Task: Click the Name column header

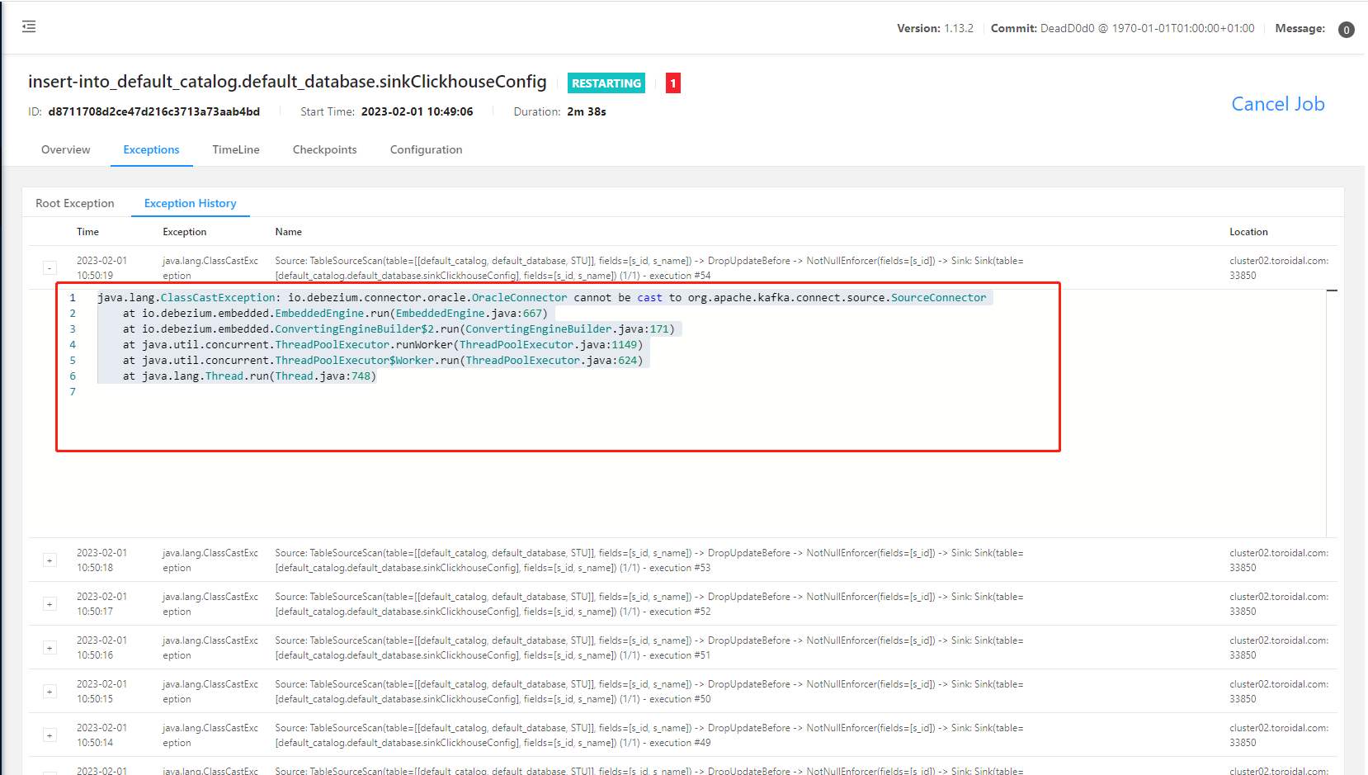Action: coord(289,232)
